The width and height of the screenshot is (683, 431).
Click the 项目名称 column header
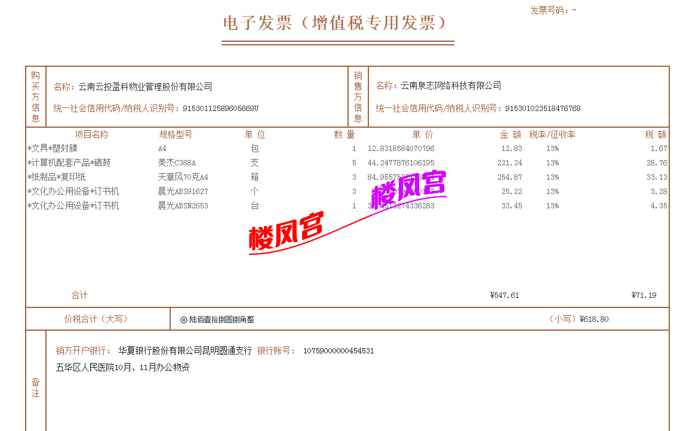(91, 135)
